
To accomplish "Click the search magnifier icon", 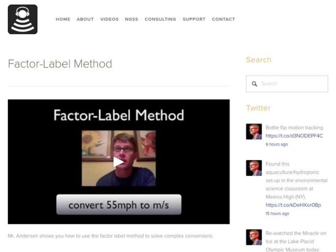I will click(x=254, y=84).
